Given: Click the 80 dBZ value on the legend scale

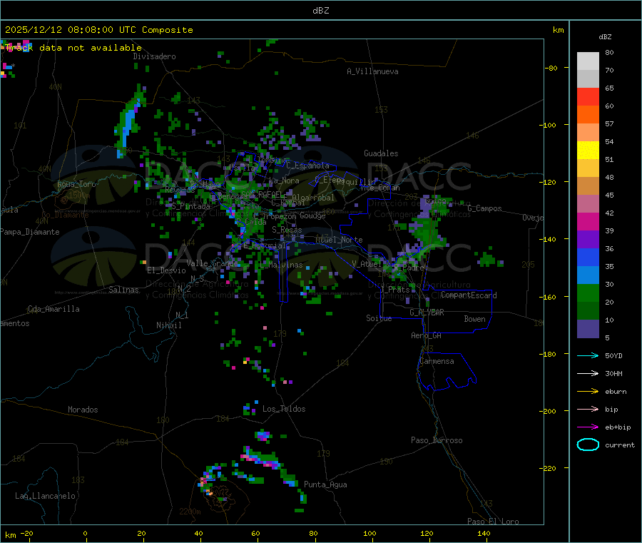Looking at the screenshot, I should click(x=609, y=52).
